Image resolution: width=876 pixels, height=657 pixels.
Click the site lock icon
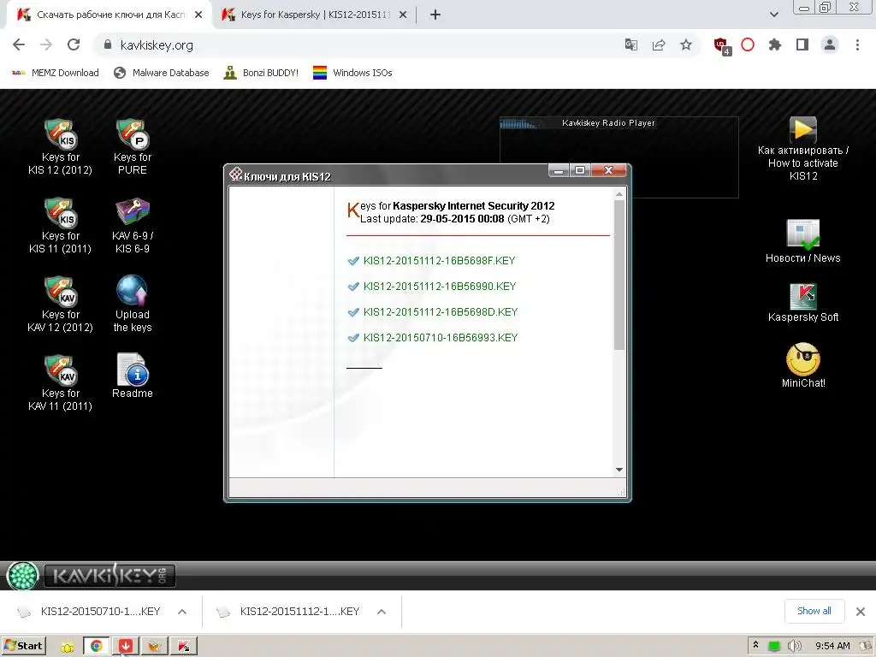click(x=108, y=44)
